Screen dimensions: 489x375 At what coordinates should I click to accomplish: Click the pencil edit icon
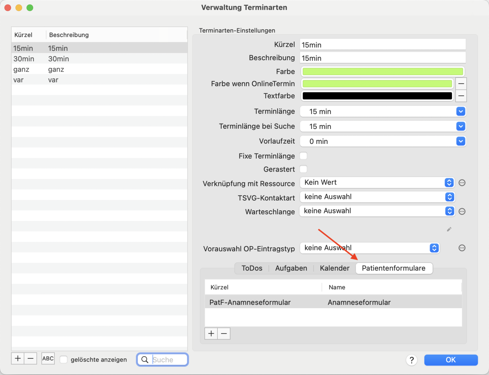449,229
